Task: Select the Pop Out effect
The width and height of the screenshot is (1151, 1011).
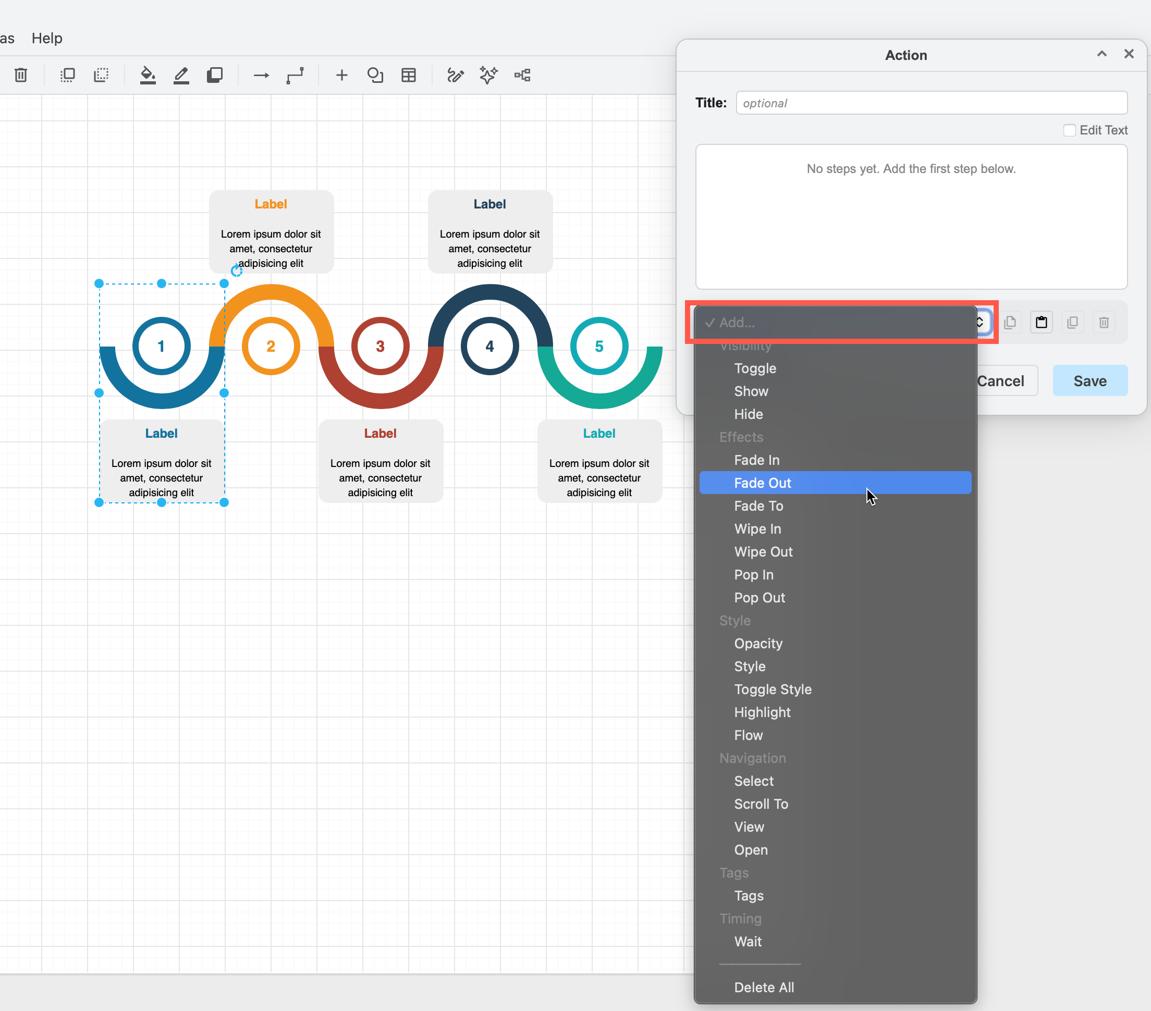Action: coord(835,598)
